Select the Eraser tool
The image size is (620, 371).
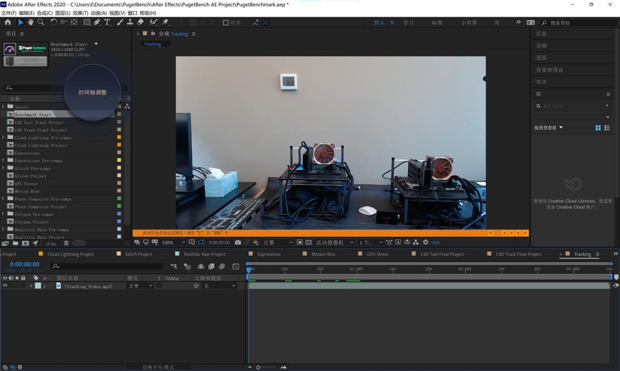140,22
